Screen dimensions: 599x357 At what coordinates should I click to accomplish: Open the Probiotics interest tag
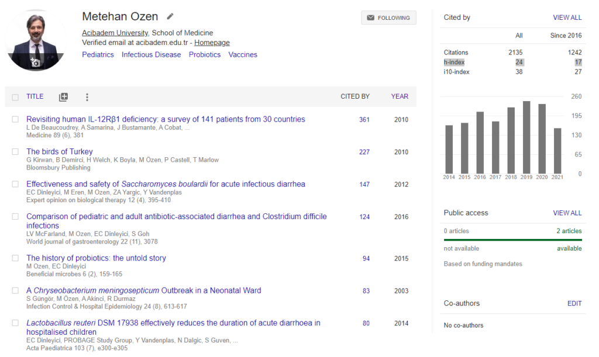[205, 55]
